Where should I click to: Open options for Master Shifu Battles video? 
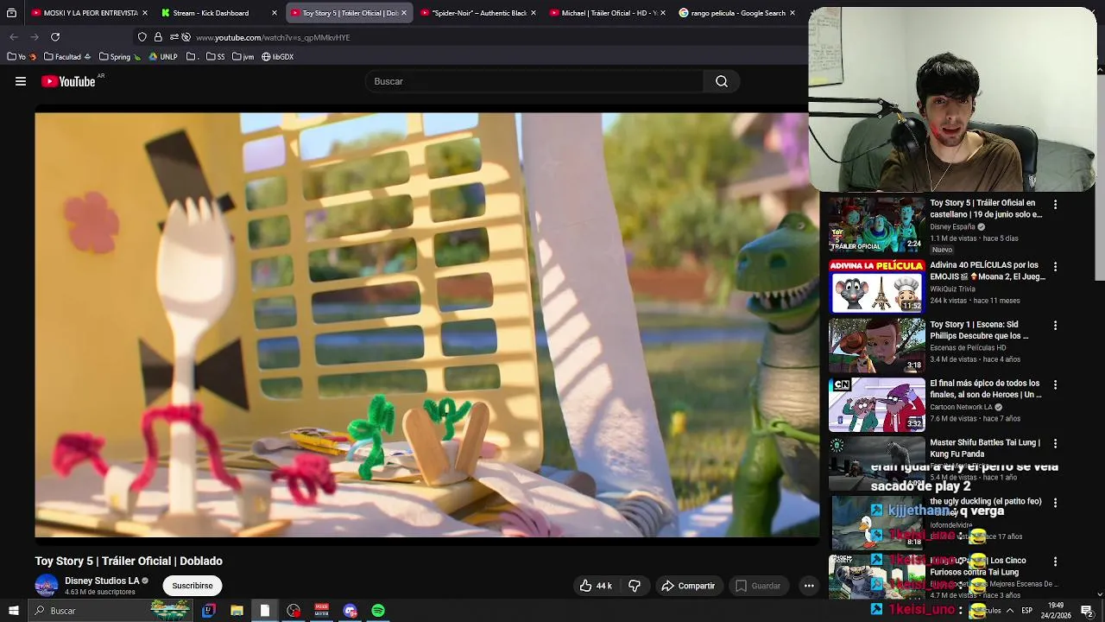point(1055,443)
